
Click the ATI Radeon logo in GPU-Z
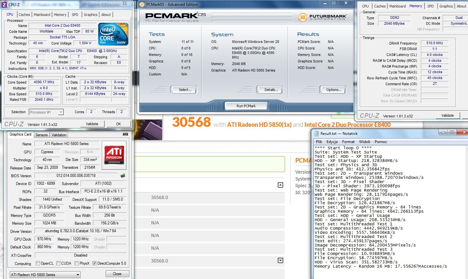coord(114,155)
